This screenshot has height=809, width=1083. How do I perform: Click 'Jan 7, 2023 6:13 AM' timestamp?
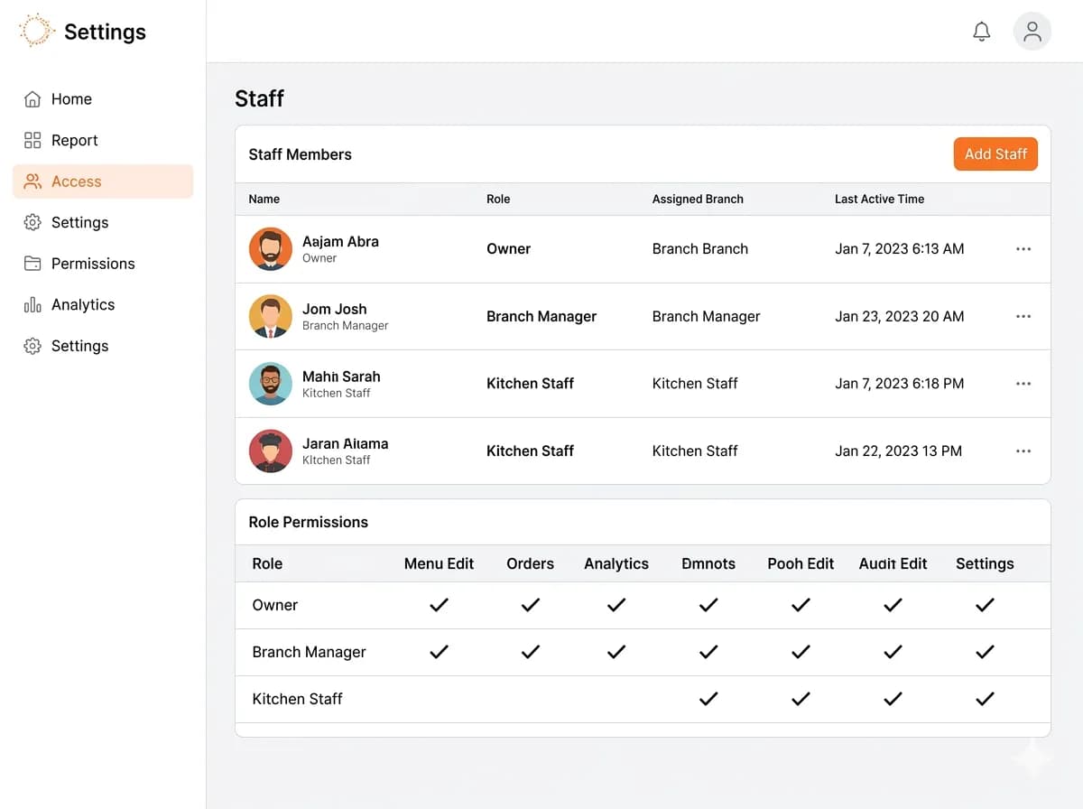click(x=900, y=249)
